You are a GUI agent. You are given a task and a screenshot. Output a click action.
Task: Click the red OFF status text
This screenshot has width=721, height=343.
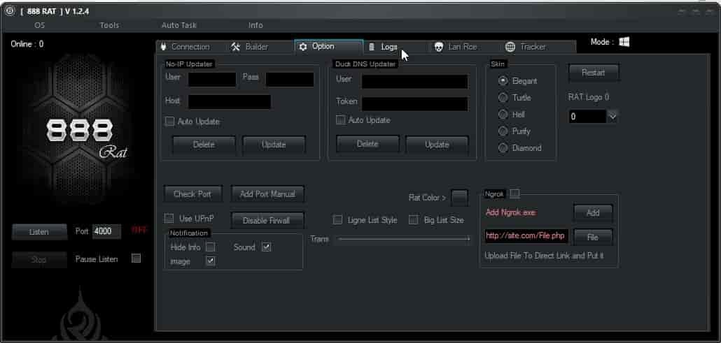point(139,230)
